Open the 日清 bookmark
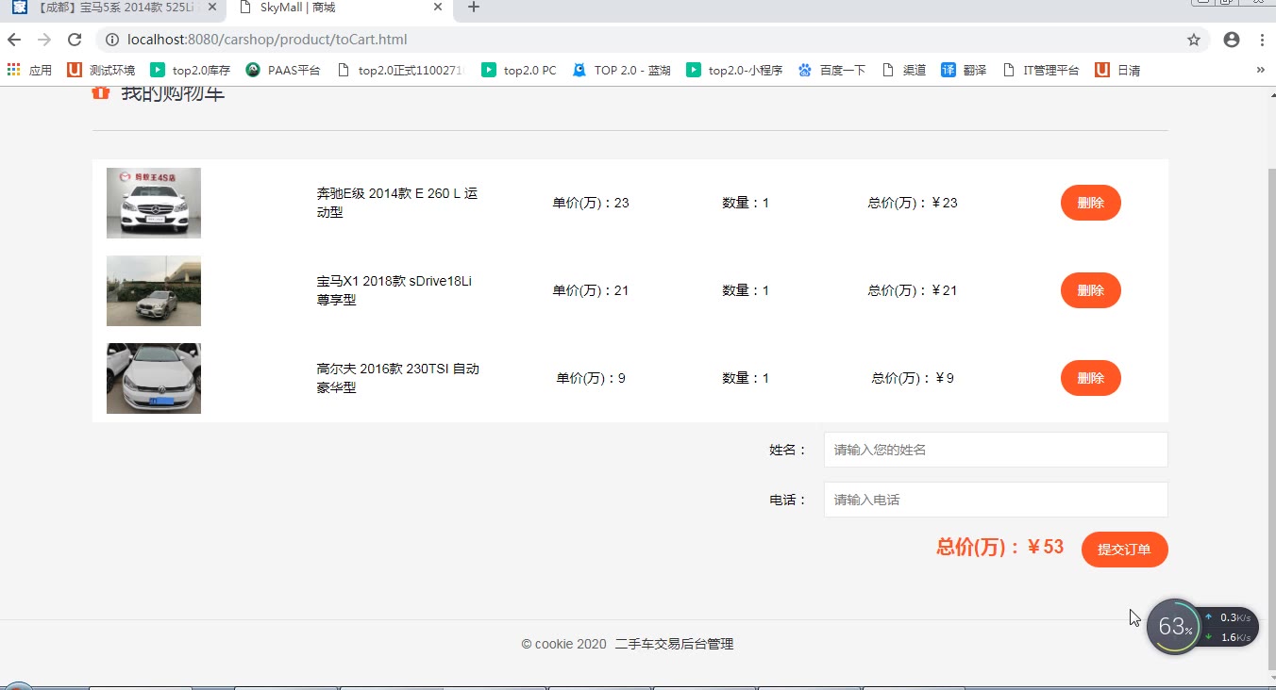This screenshot has width=1276, height=690. 1117,70
